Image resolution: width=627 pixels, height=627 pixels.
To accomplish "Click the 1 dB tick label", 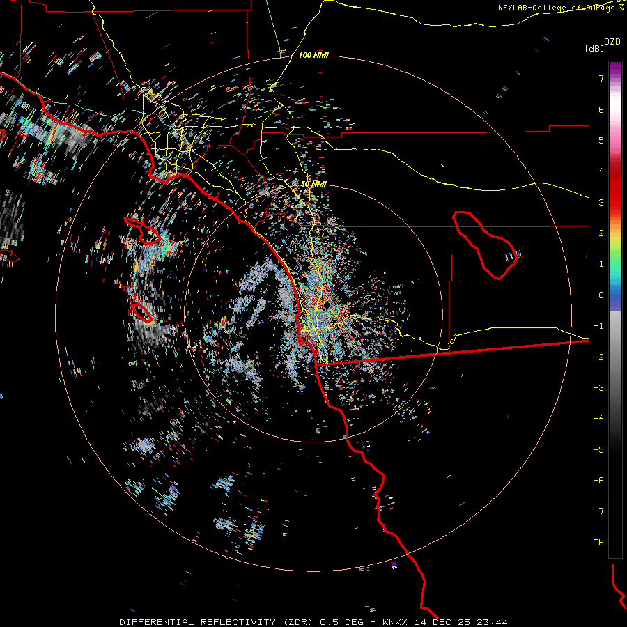I will pyautogui.click(x=601, y=264).
